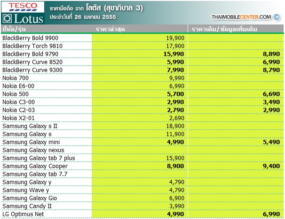Select the Nokia 700 row name
The height and width of the screenshot is (219, 285).
click(16, 78)
